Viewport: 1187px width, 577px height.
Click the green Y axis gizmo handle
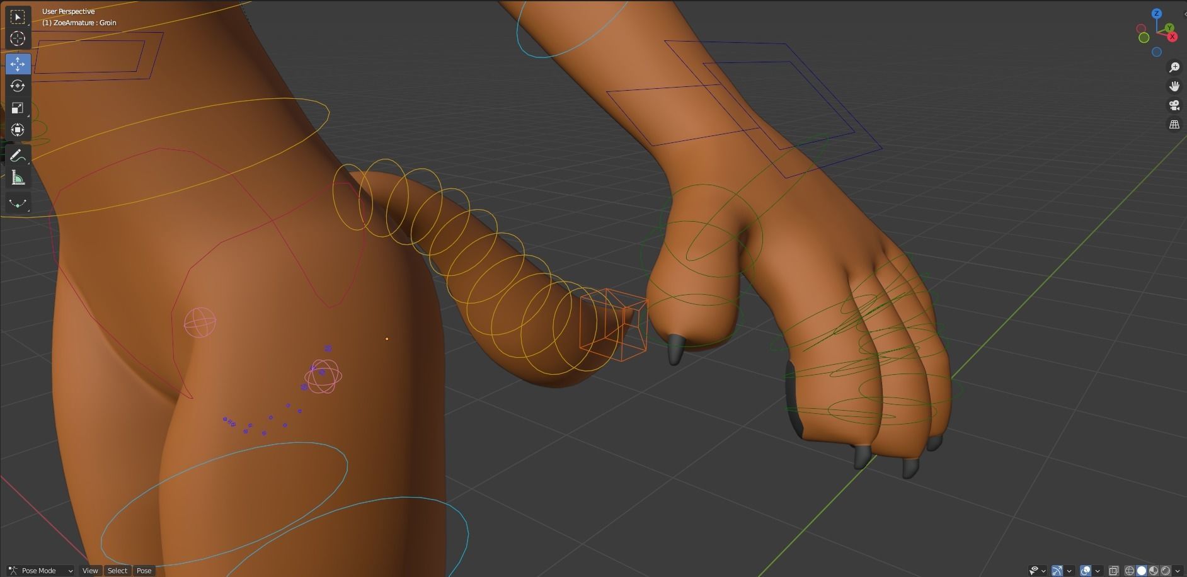click(x=1169, y=28)
